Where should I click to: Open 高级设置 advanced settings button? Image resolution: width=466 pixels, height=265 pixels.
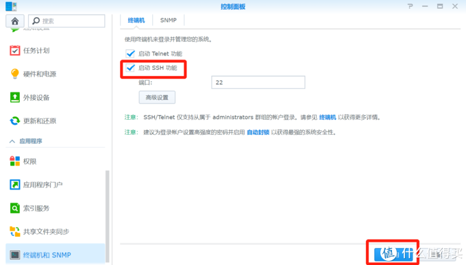157,97
